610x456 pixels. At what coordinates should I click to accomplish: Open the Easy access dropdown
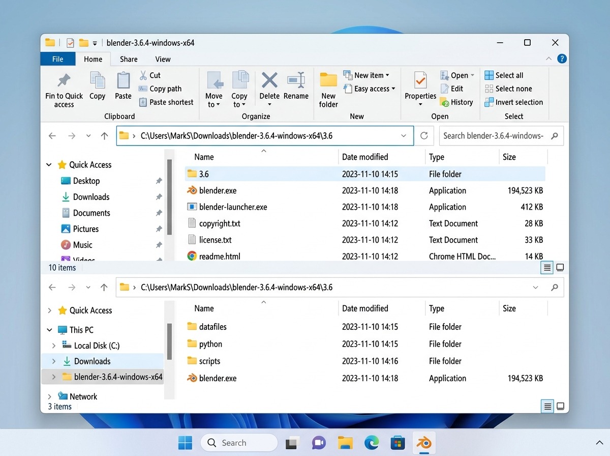coord(370,89)
